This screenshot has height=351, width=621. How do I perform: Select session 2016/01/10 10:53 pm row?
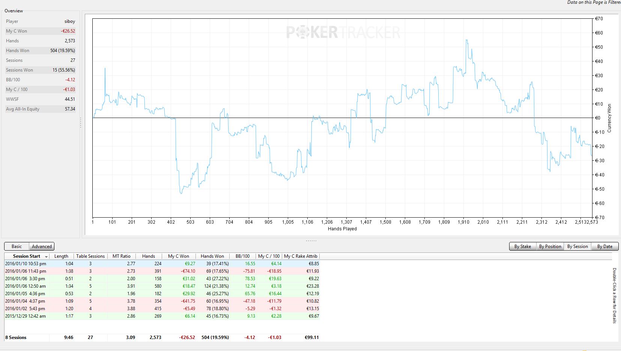(162, 264)
